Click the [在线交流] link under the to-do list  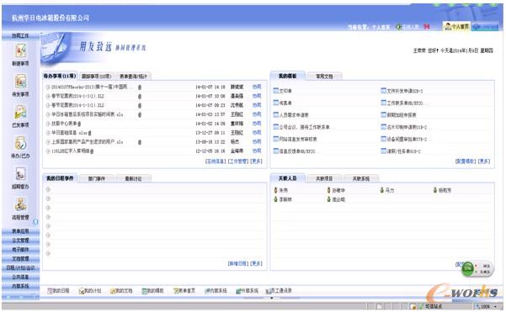(x=216, y=161)
